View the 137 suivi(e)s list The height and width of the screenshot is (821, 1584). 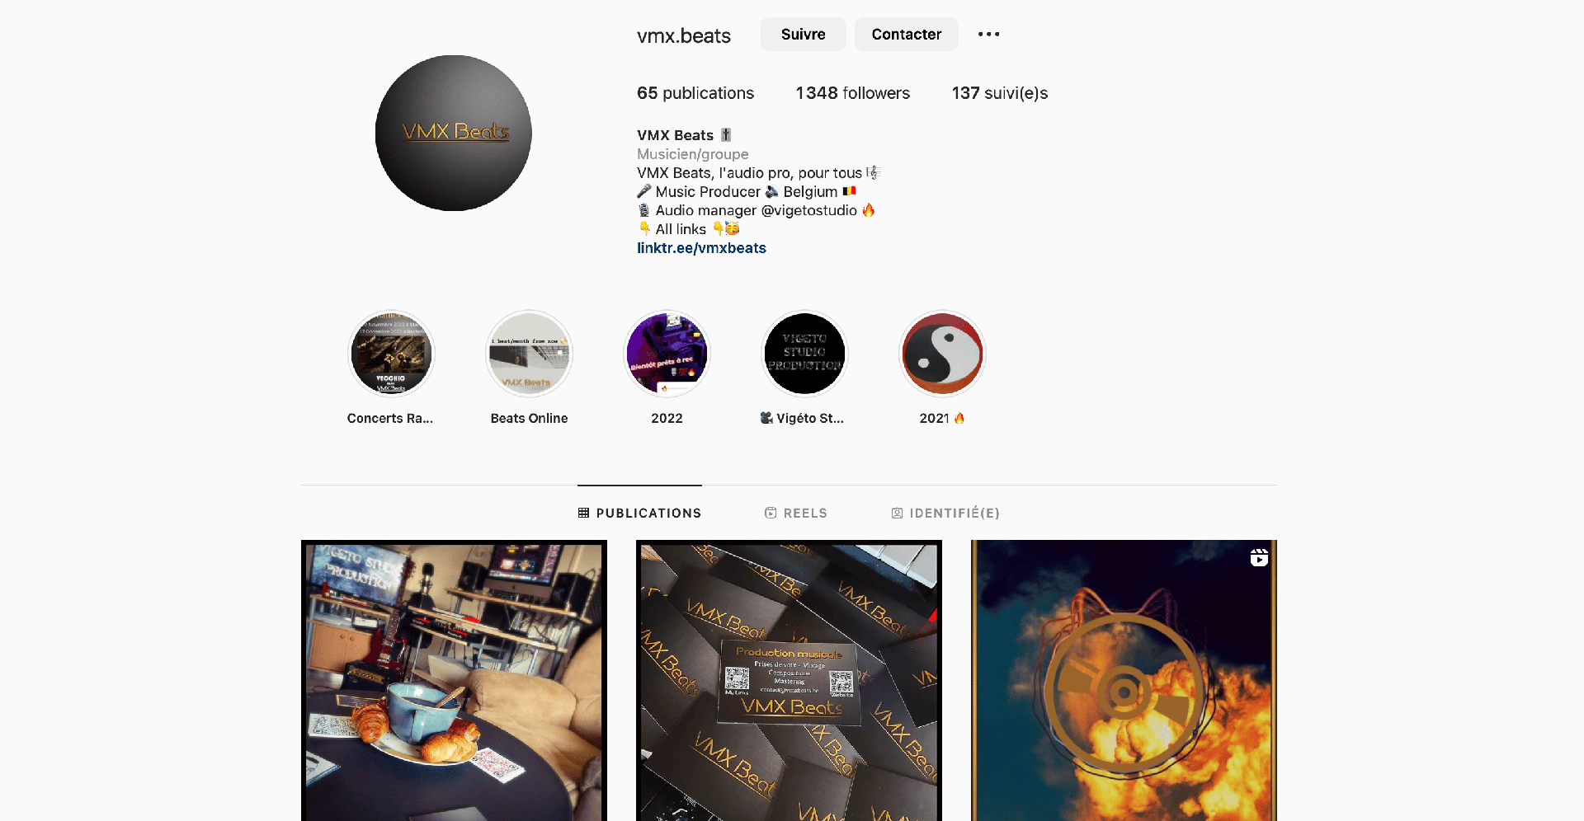coord(1000,93)
